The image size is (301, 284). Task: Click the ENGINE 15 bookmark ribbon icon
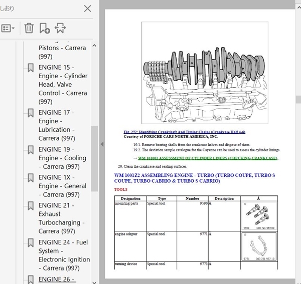31,68
